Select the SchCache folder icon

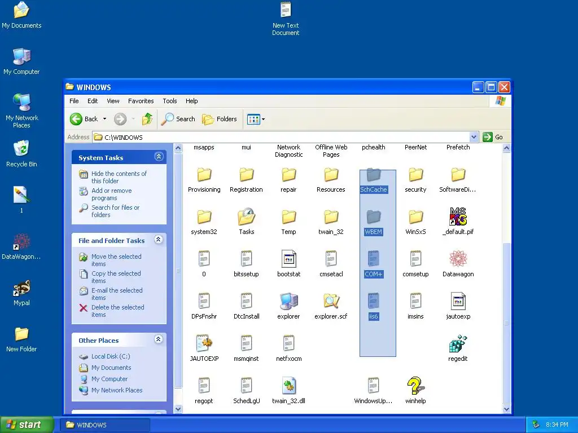[374, 174]
